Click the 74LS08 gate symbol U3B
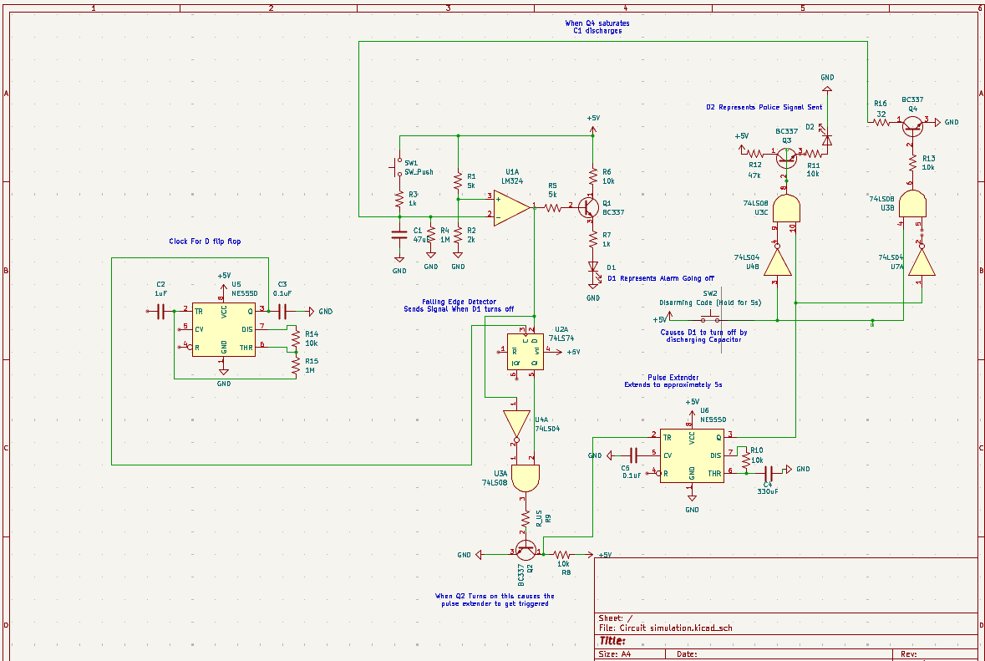 click(911, 202)
